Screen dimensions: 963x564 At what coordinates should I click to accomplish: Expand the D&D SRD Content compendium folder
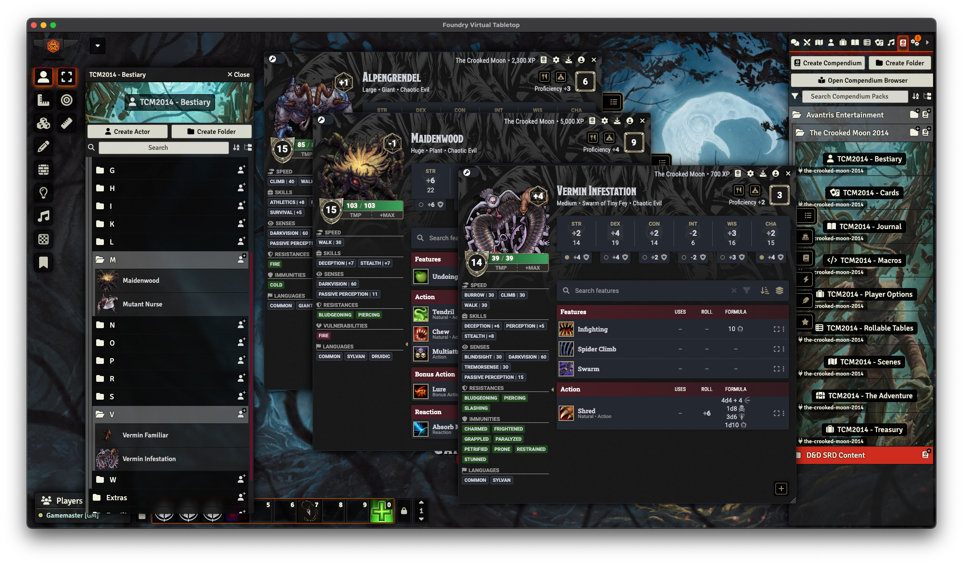pos(835,455)
